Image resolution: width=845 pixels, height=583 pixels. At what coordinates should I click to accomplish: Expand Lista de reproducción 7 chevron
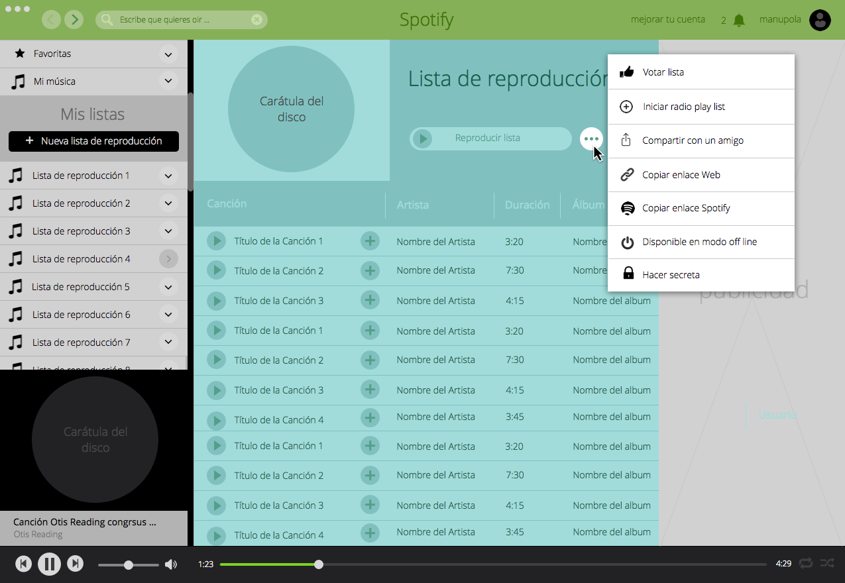pyautogui.click(x=168, y=343)
